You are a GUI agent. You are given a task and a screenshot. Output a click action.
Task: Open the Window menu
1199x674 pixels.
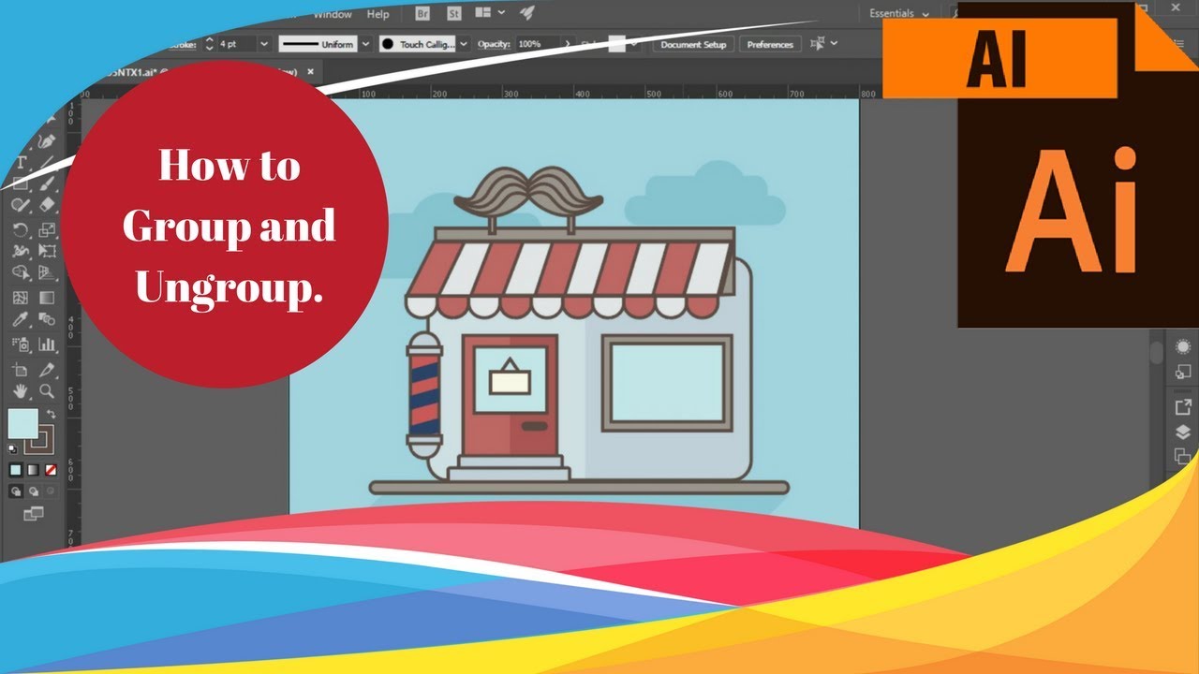point(333,14)
